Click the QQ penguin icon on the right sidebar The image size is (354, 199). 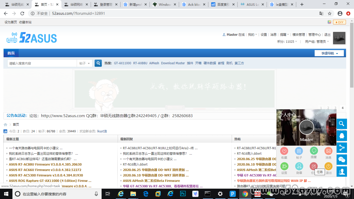342,136
